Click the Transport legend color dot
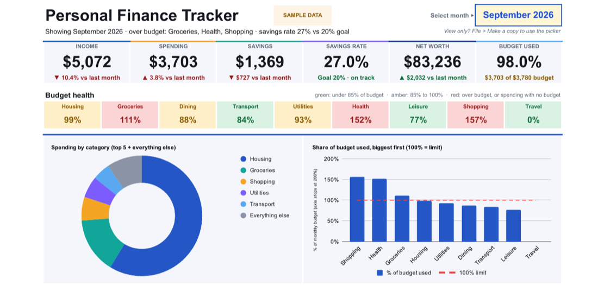 (x=243, y=204)
